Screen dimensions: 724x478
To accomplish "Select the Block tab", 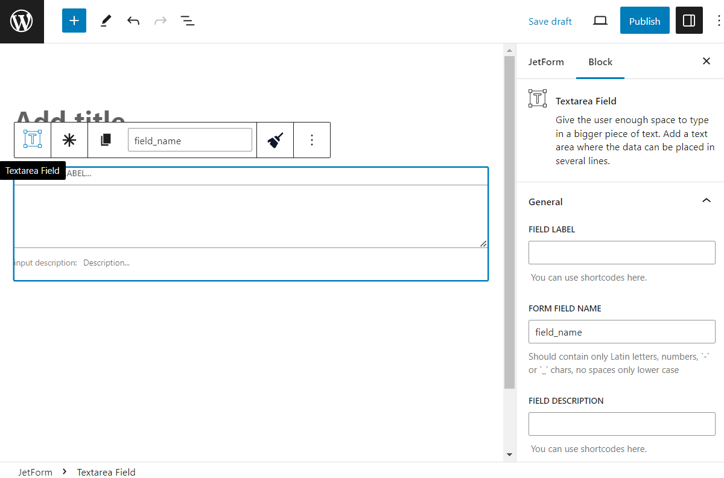I will (600, 62).
